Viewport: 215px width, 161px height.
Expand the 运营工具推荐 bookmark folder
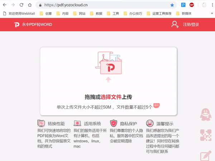click(158, 14)
